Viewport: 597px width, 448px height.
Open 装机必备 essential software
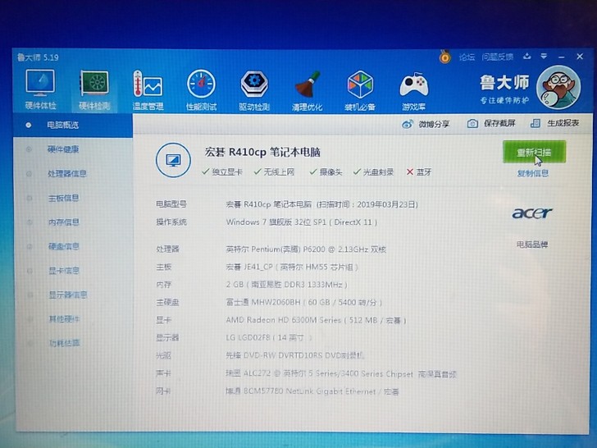click(x=360, y=91)
